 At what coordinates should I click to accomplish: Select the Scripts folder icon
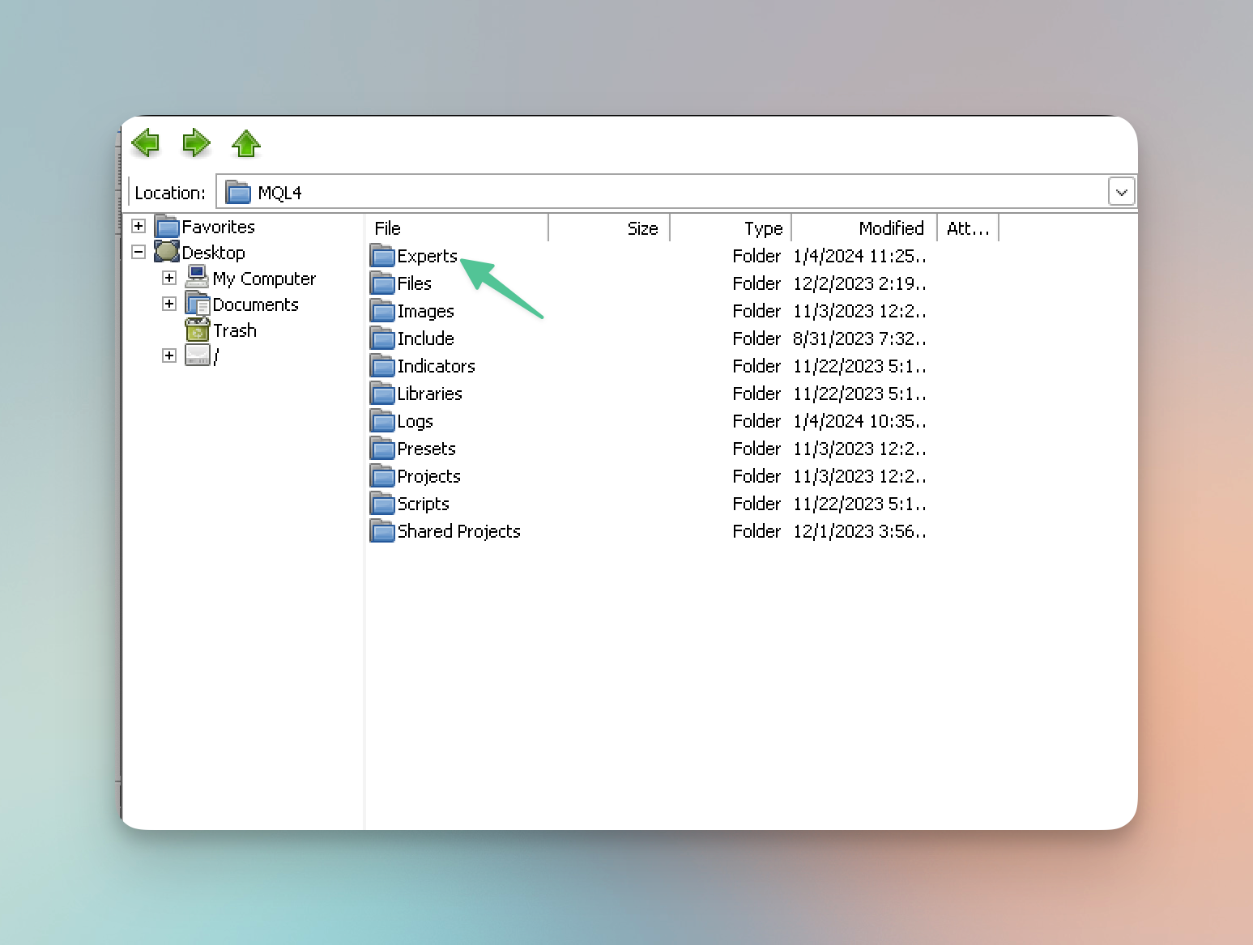[382, 504]
